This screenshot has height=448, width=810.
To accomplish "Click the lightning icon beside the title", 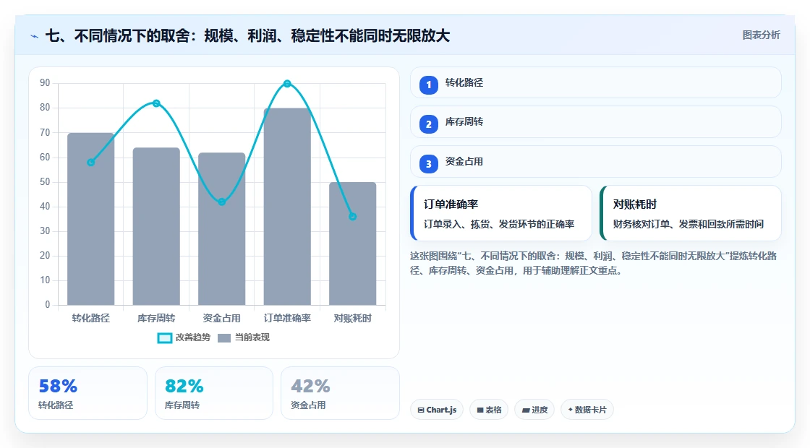I will [x=35, y=37].
